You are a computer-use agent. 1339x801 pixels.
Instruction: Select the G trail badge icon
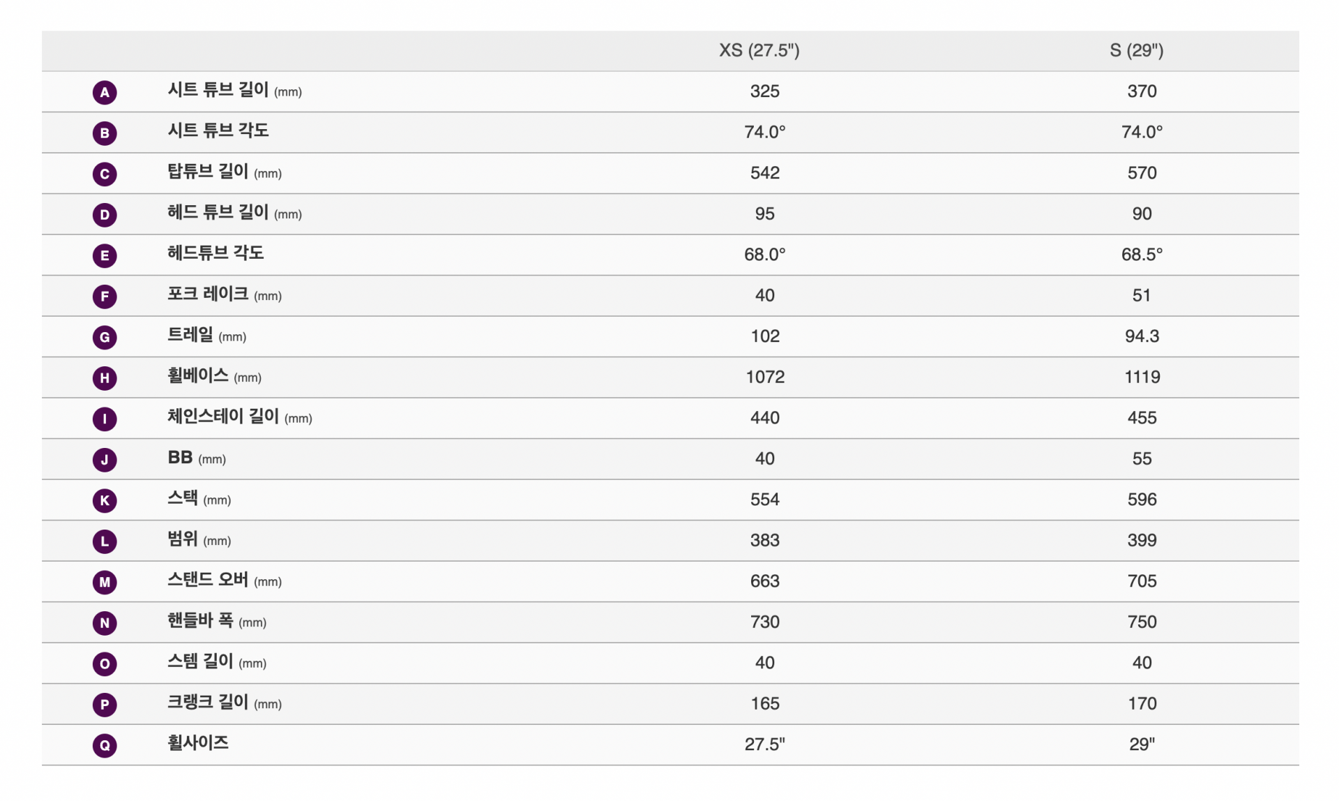(105, 337)
